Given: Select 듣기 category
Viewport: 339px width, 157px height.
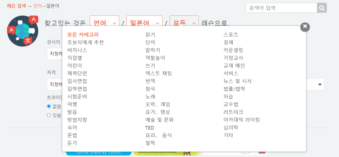Looking at the screenshot, I should pyautogui.click(x=72, y=143).
